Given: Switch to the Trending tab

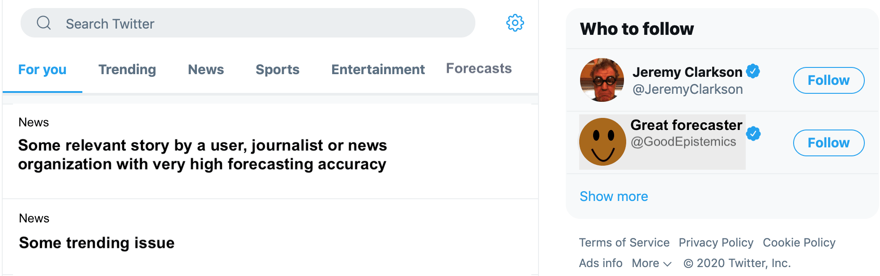Looking at the screenshot, I should point(127,70).
